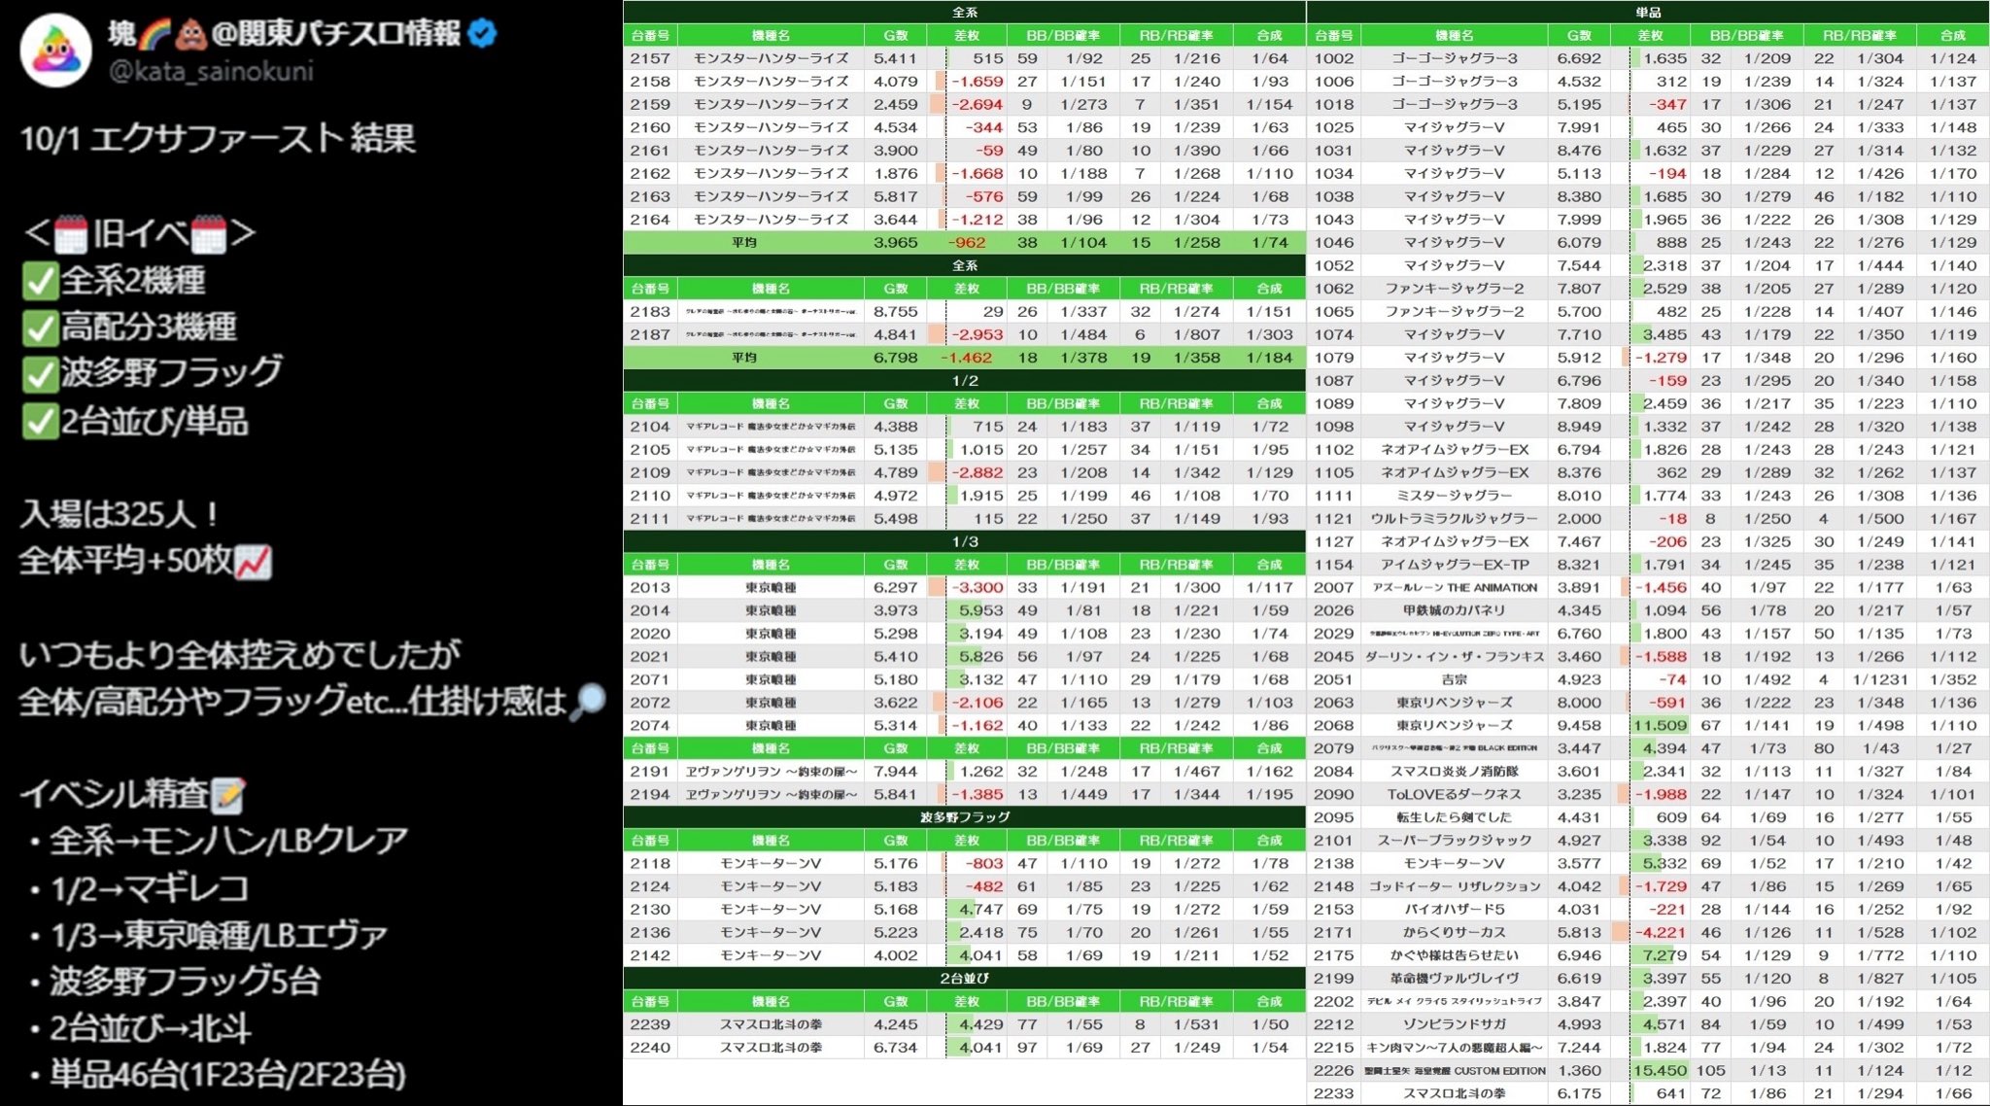Click the green checkmark beside 波多野フラッグ
1990x1106 pixels.
coord(40,373)
